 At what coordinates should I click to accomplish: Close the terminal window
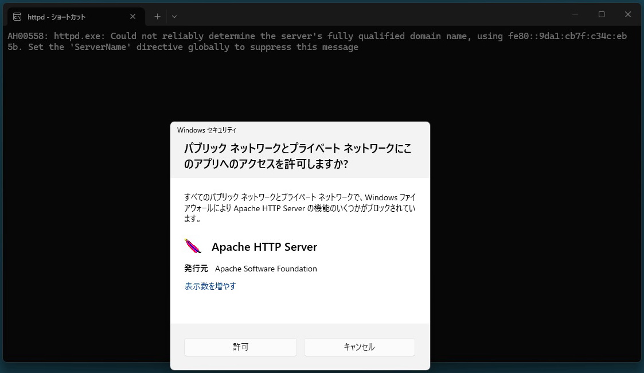coord(627,14)
